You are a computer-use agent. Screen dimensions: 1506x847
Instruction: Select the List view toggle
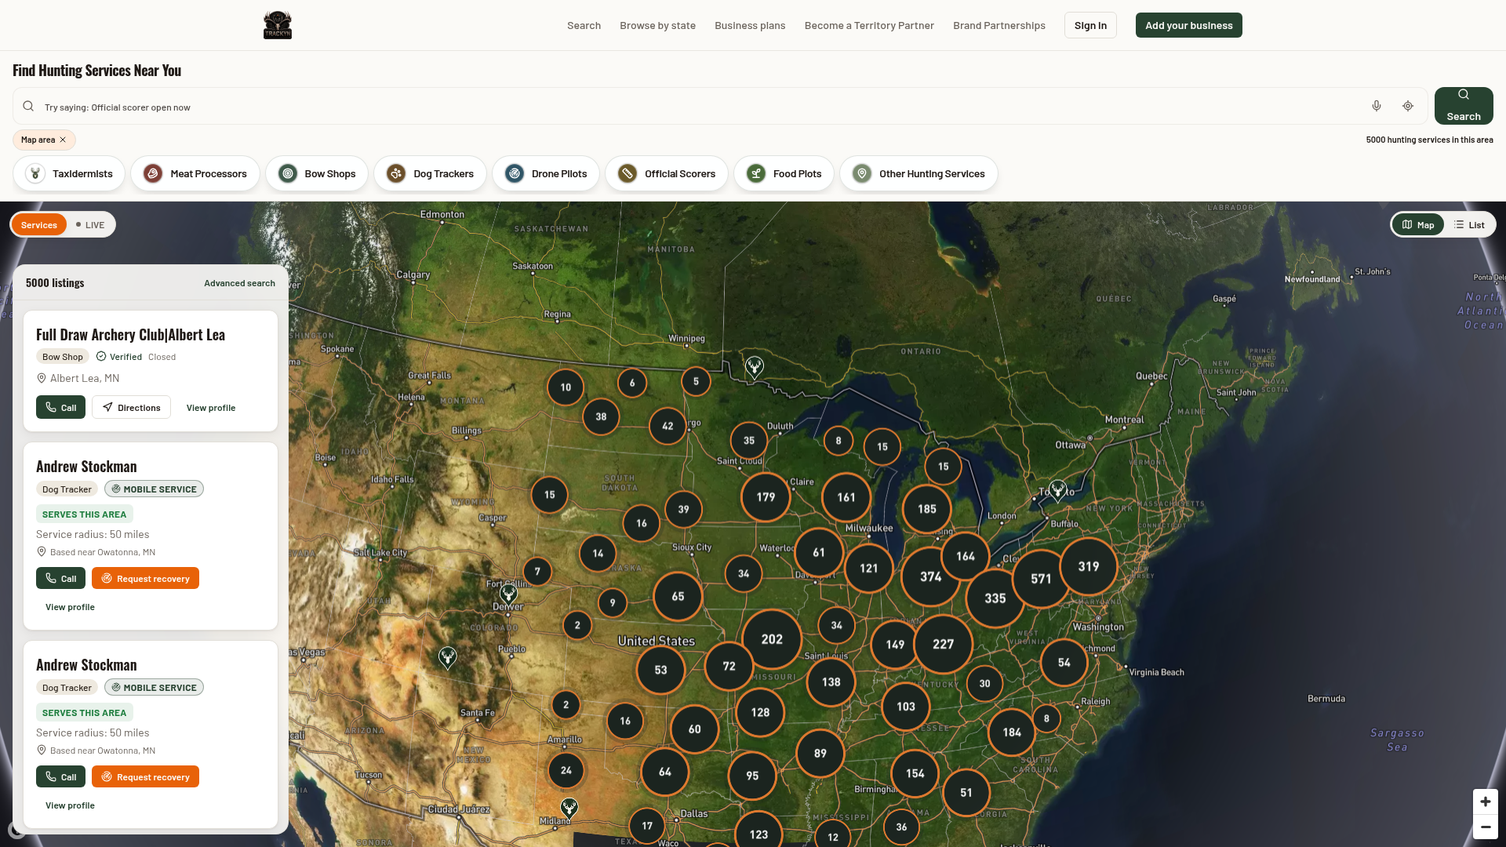tap(1469, 225)
